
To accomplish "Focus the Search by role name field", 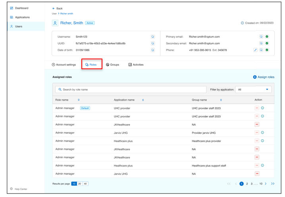I will tap(131, 89).
